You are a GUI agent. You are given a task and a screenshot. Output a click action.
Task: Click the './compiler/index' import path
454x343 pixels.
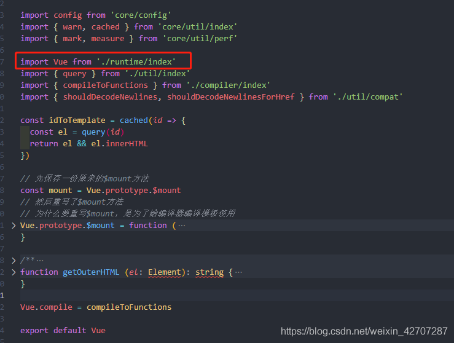(x=228, y=85)
